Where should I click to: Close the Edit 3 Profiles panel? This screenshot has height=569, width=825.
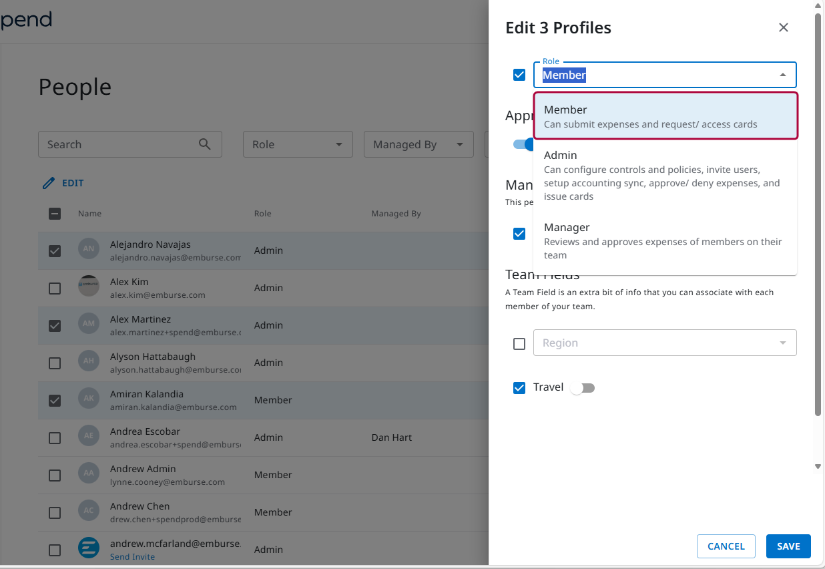[783, 27]
